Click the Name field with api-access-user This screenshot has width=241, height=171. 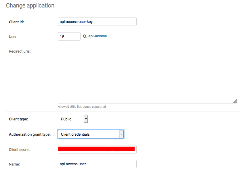(x=97, y=164)
